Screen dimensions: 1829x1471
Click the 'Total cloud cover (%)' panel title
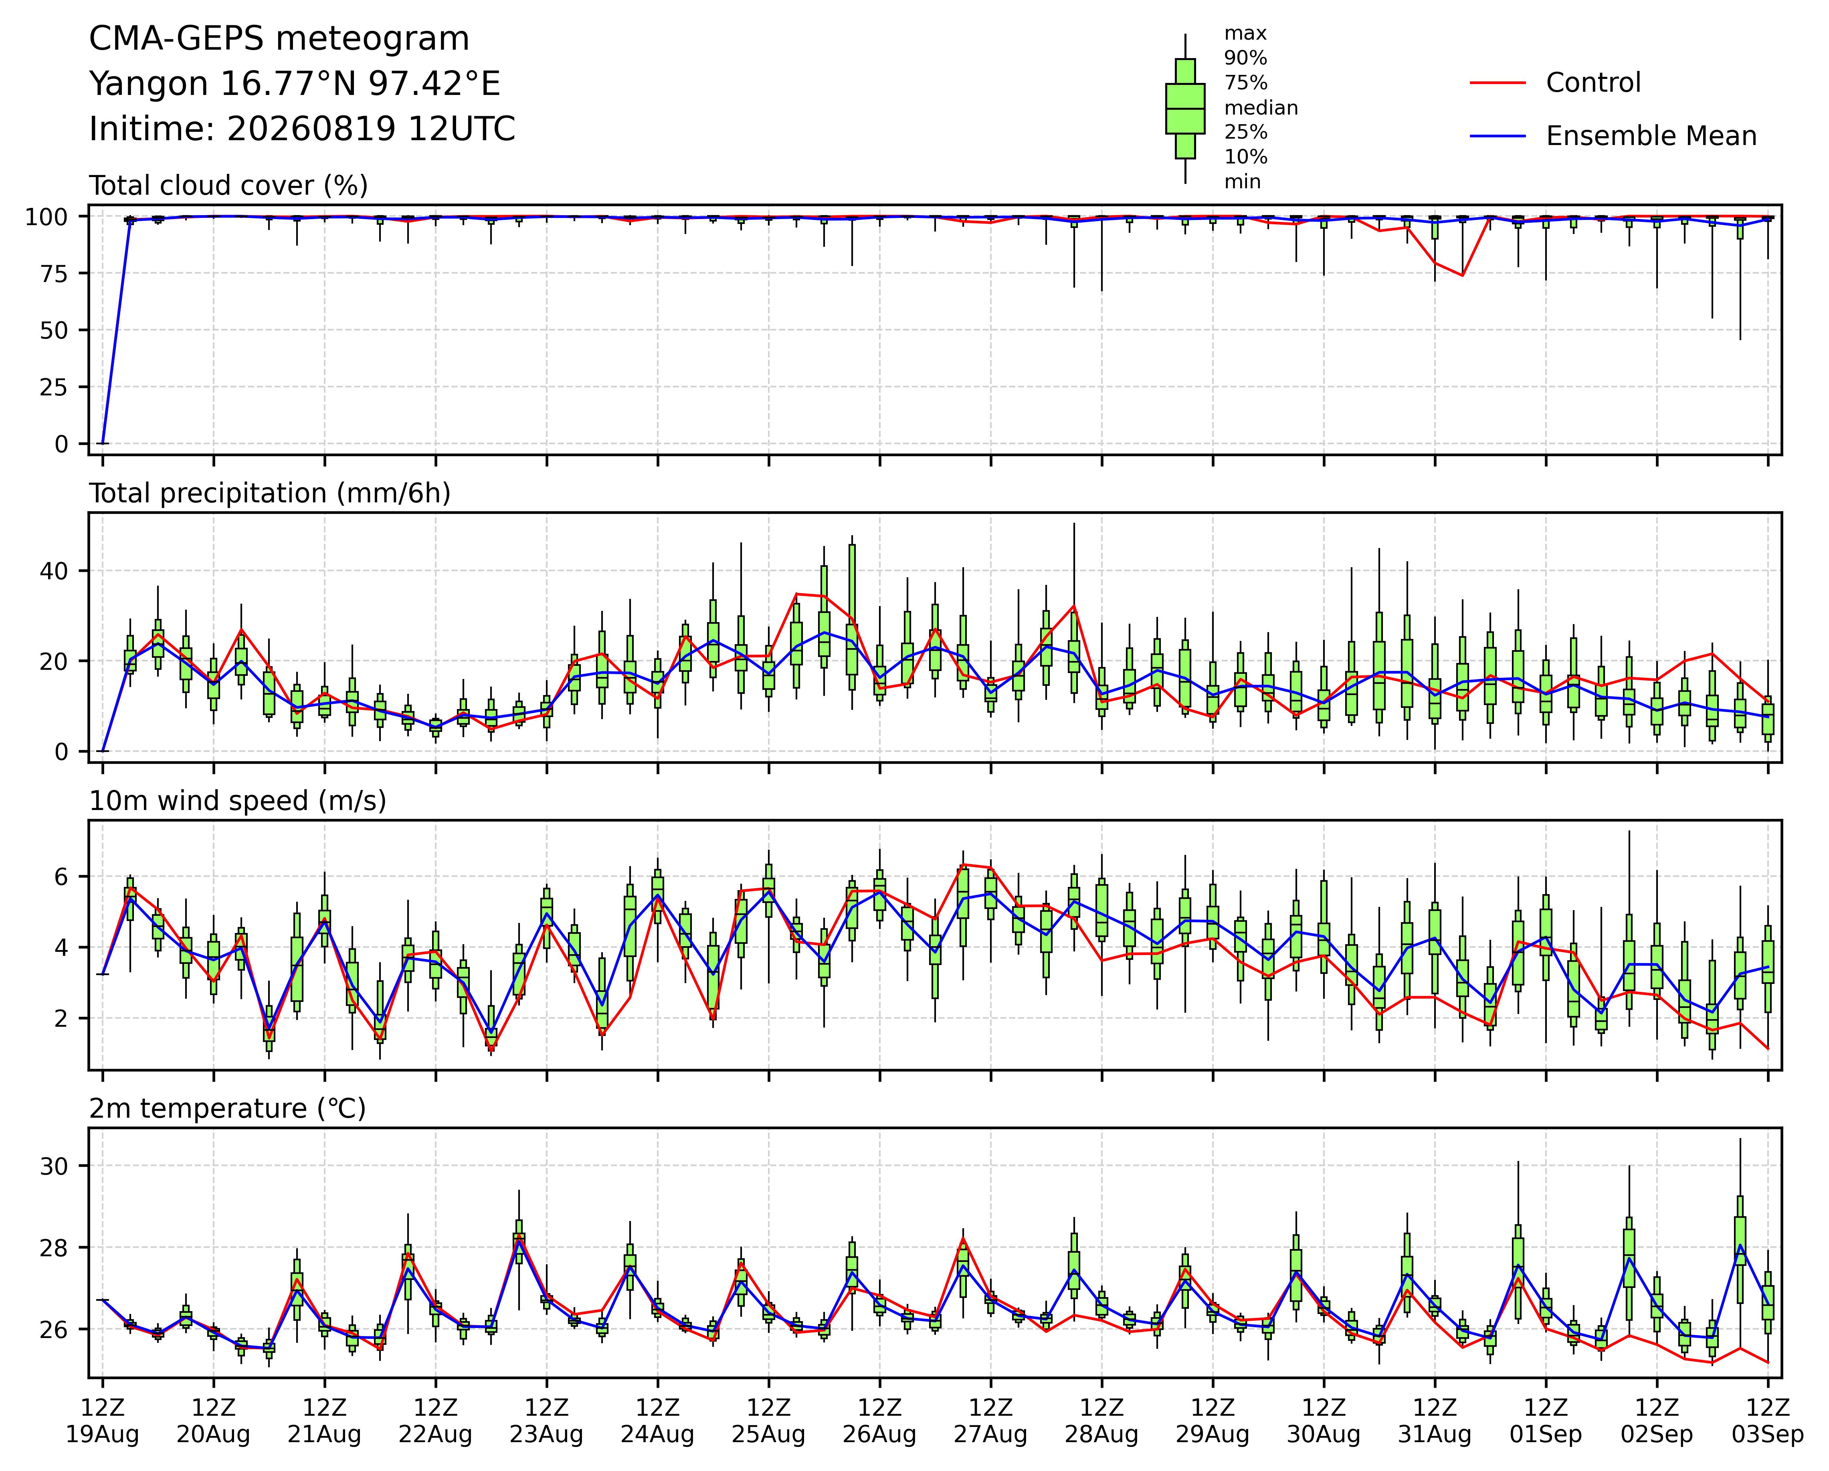[x=228, y=185]
